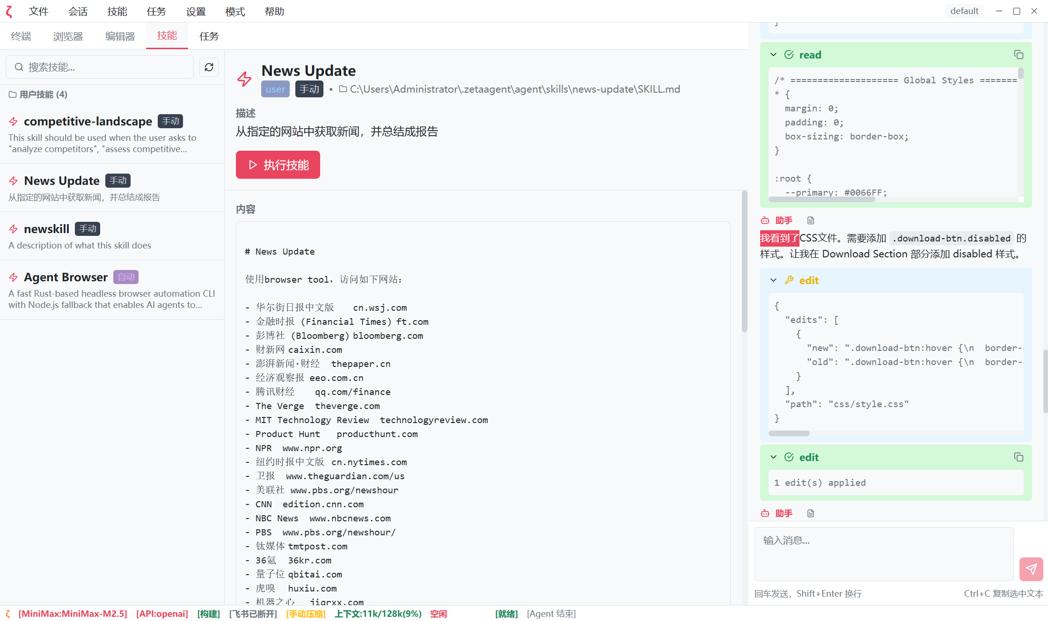Collapse the completed edit result block
Image resolution: width=1048 pixels, height=621 pixels.
(x=773, y=457)
